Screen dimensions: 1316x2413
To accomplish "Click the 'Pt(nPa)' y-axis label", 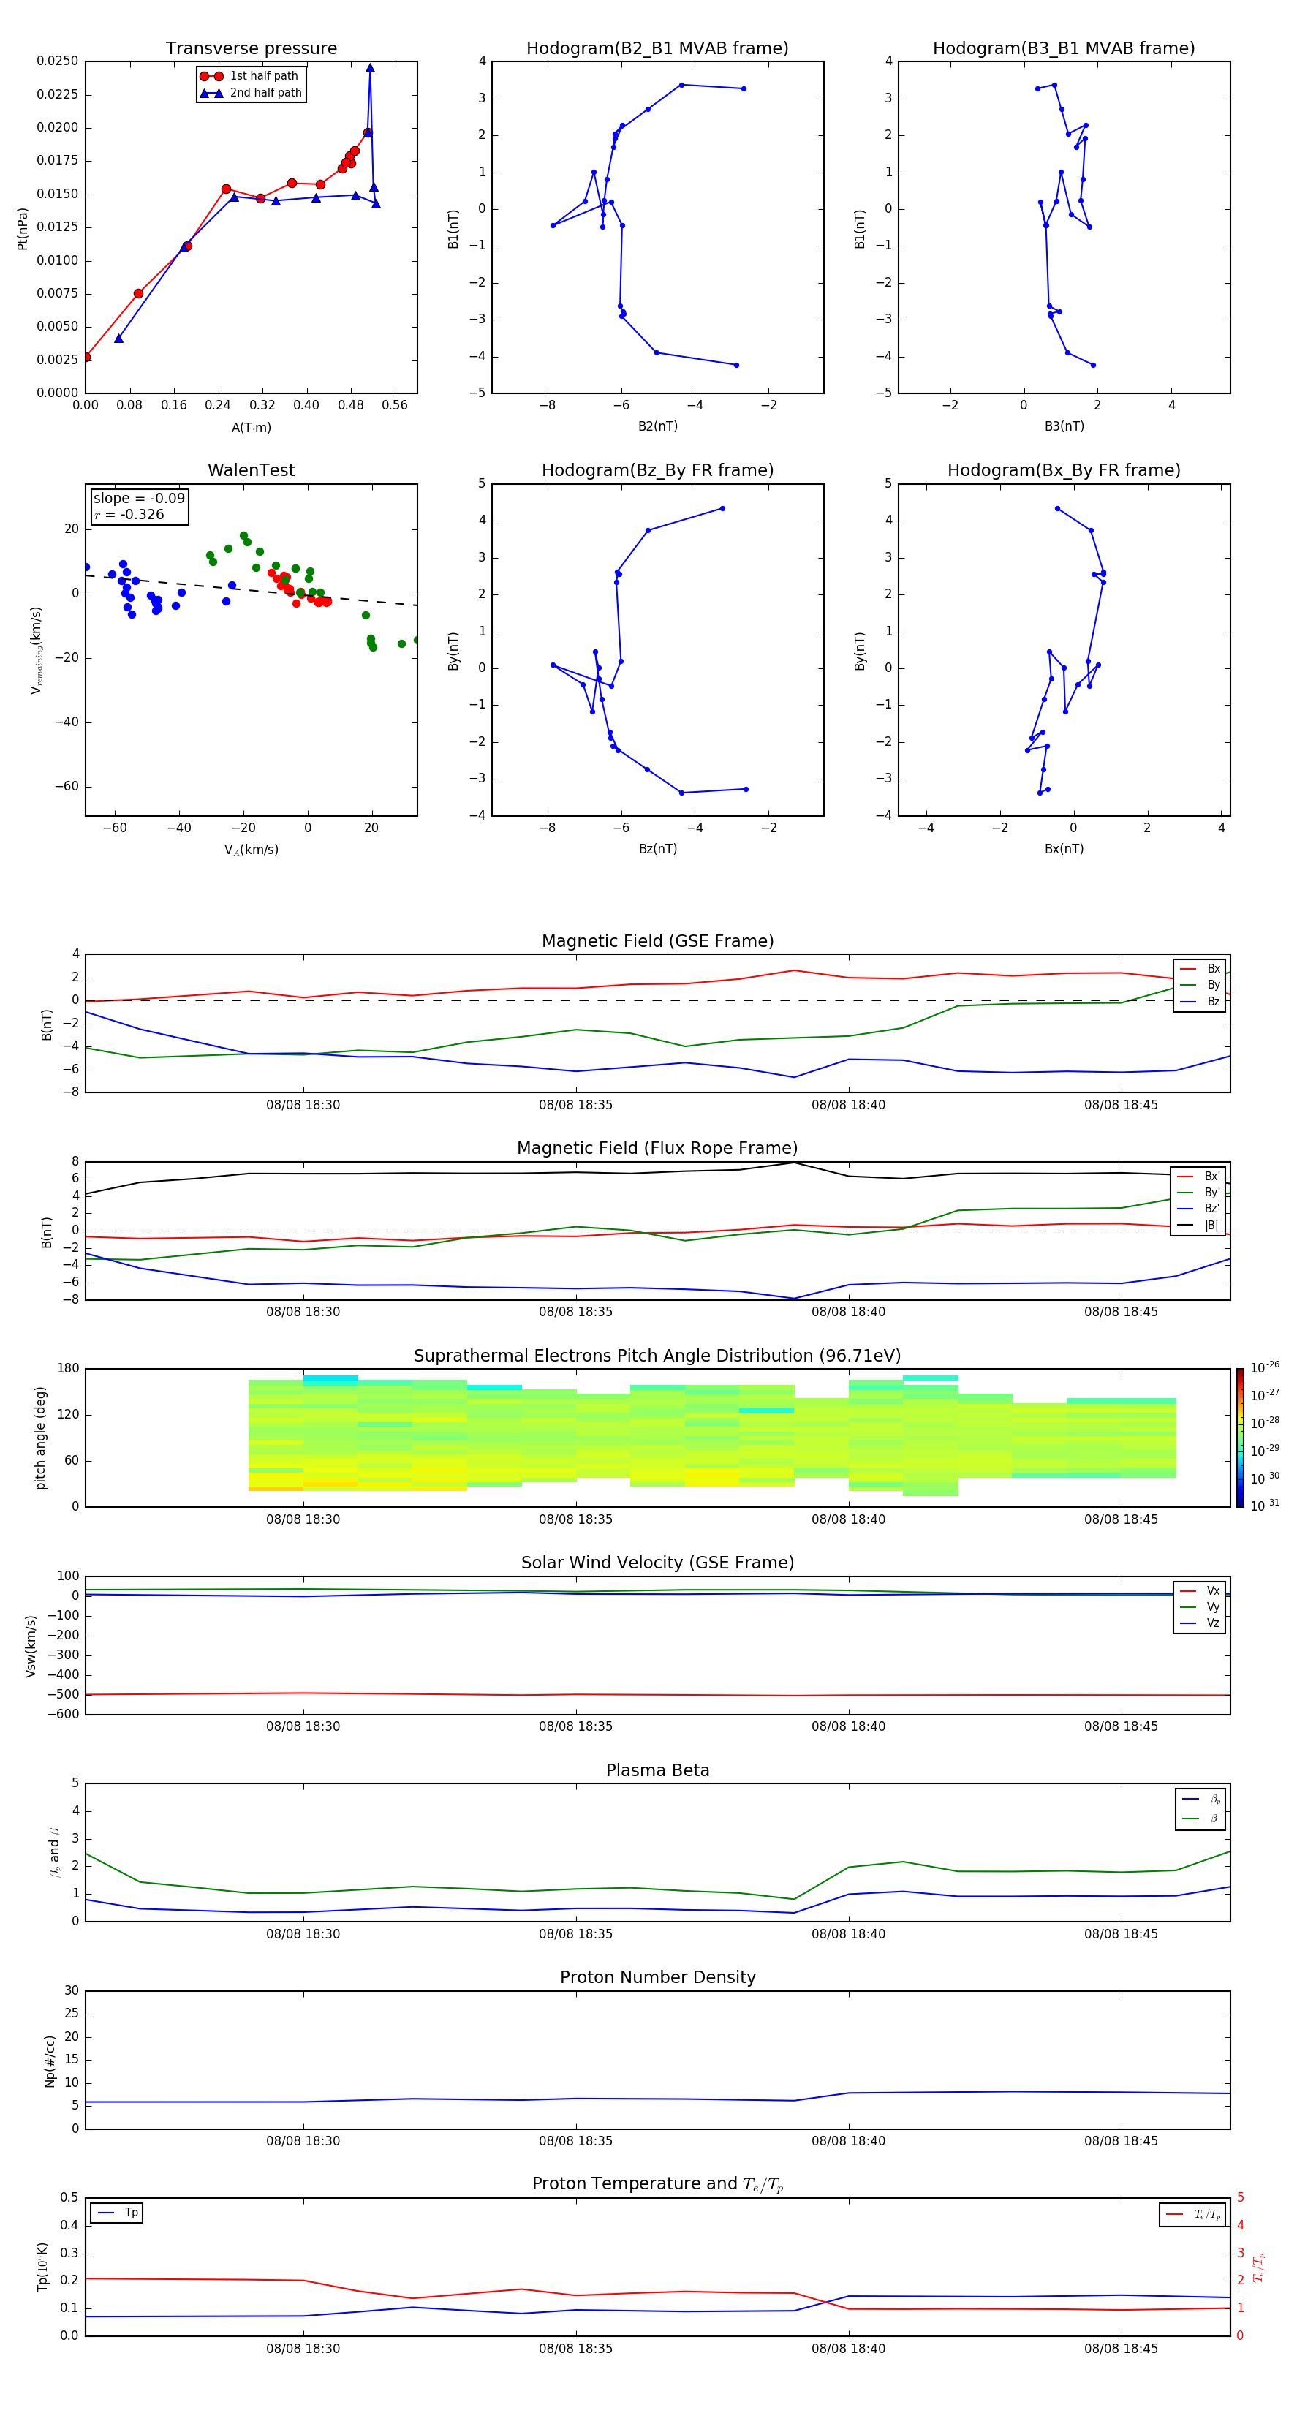I will [x=23, y=227].
